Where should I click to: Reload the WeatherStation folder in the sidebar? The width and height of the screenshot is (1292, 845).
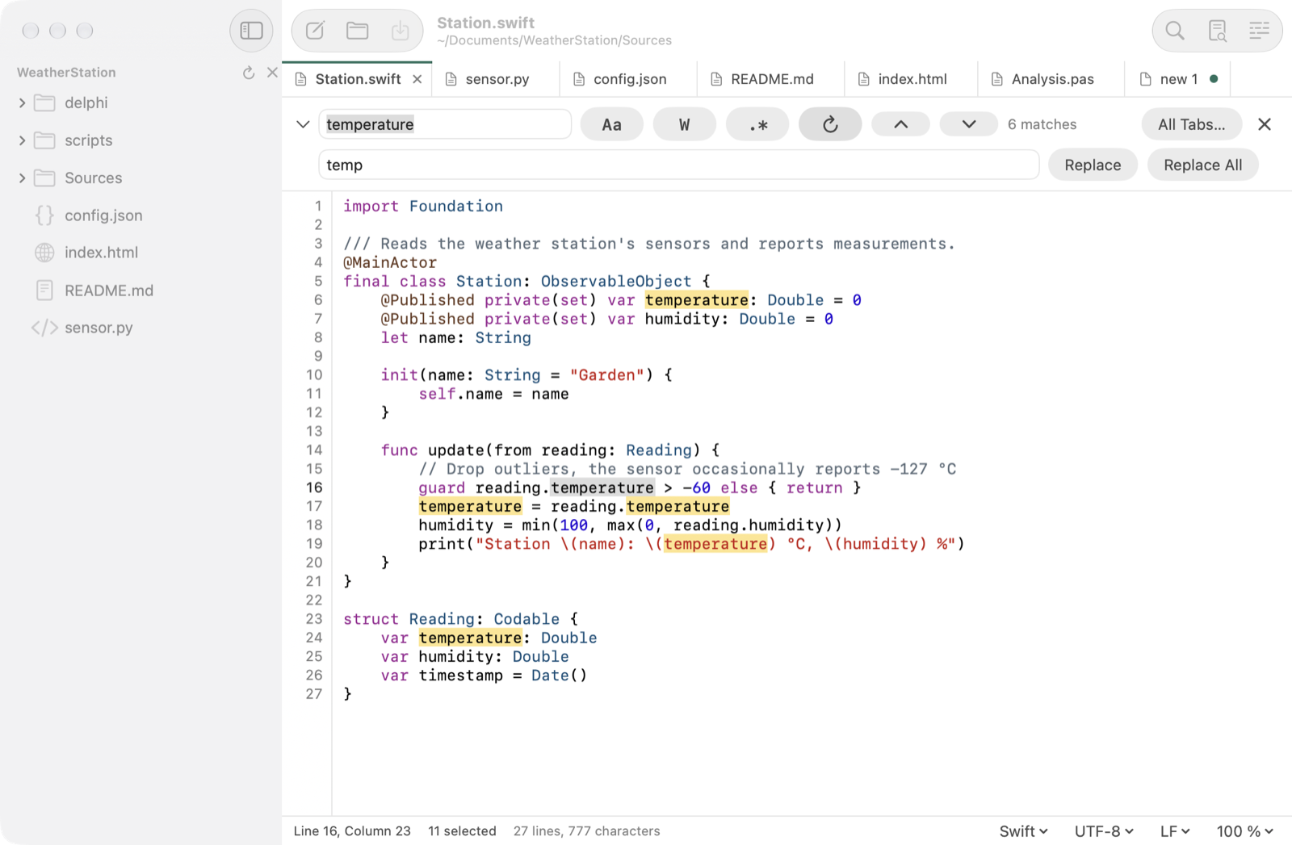(249, 73)
